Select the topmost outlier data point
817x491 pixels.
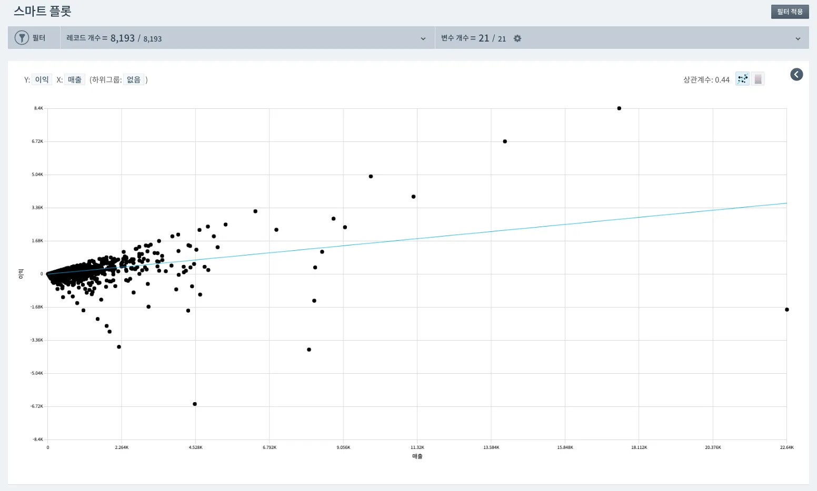tap(619, 108)
